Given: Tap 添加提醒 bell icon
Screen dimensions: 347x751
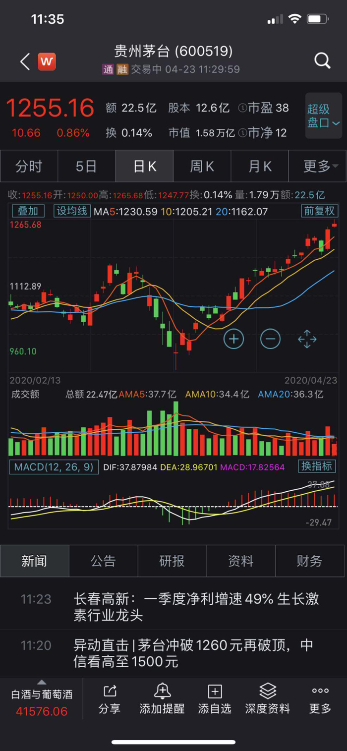Looking at the screenshot, I should click(x=162, y=691).
